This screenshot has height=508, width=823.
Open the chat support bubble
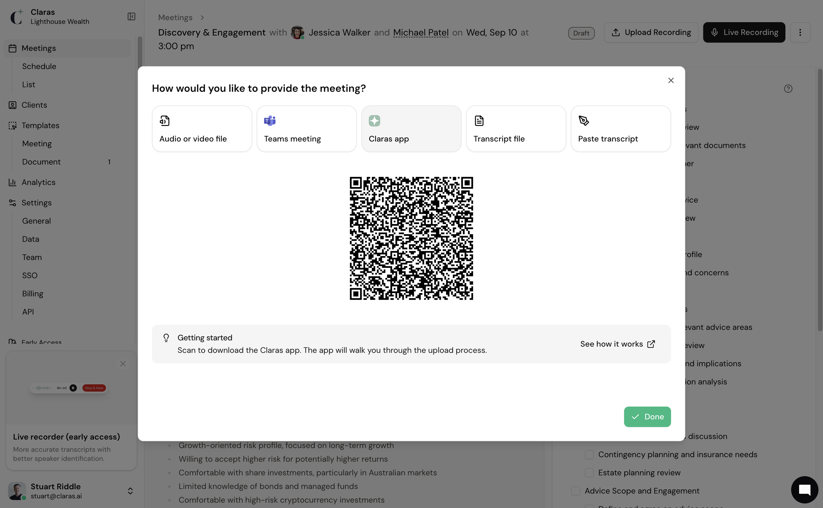pyautogui.click(x=805, y=490)
